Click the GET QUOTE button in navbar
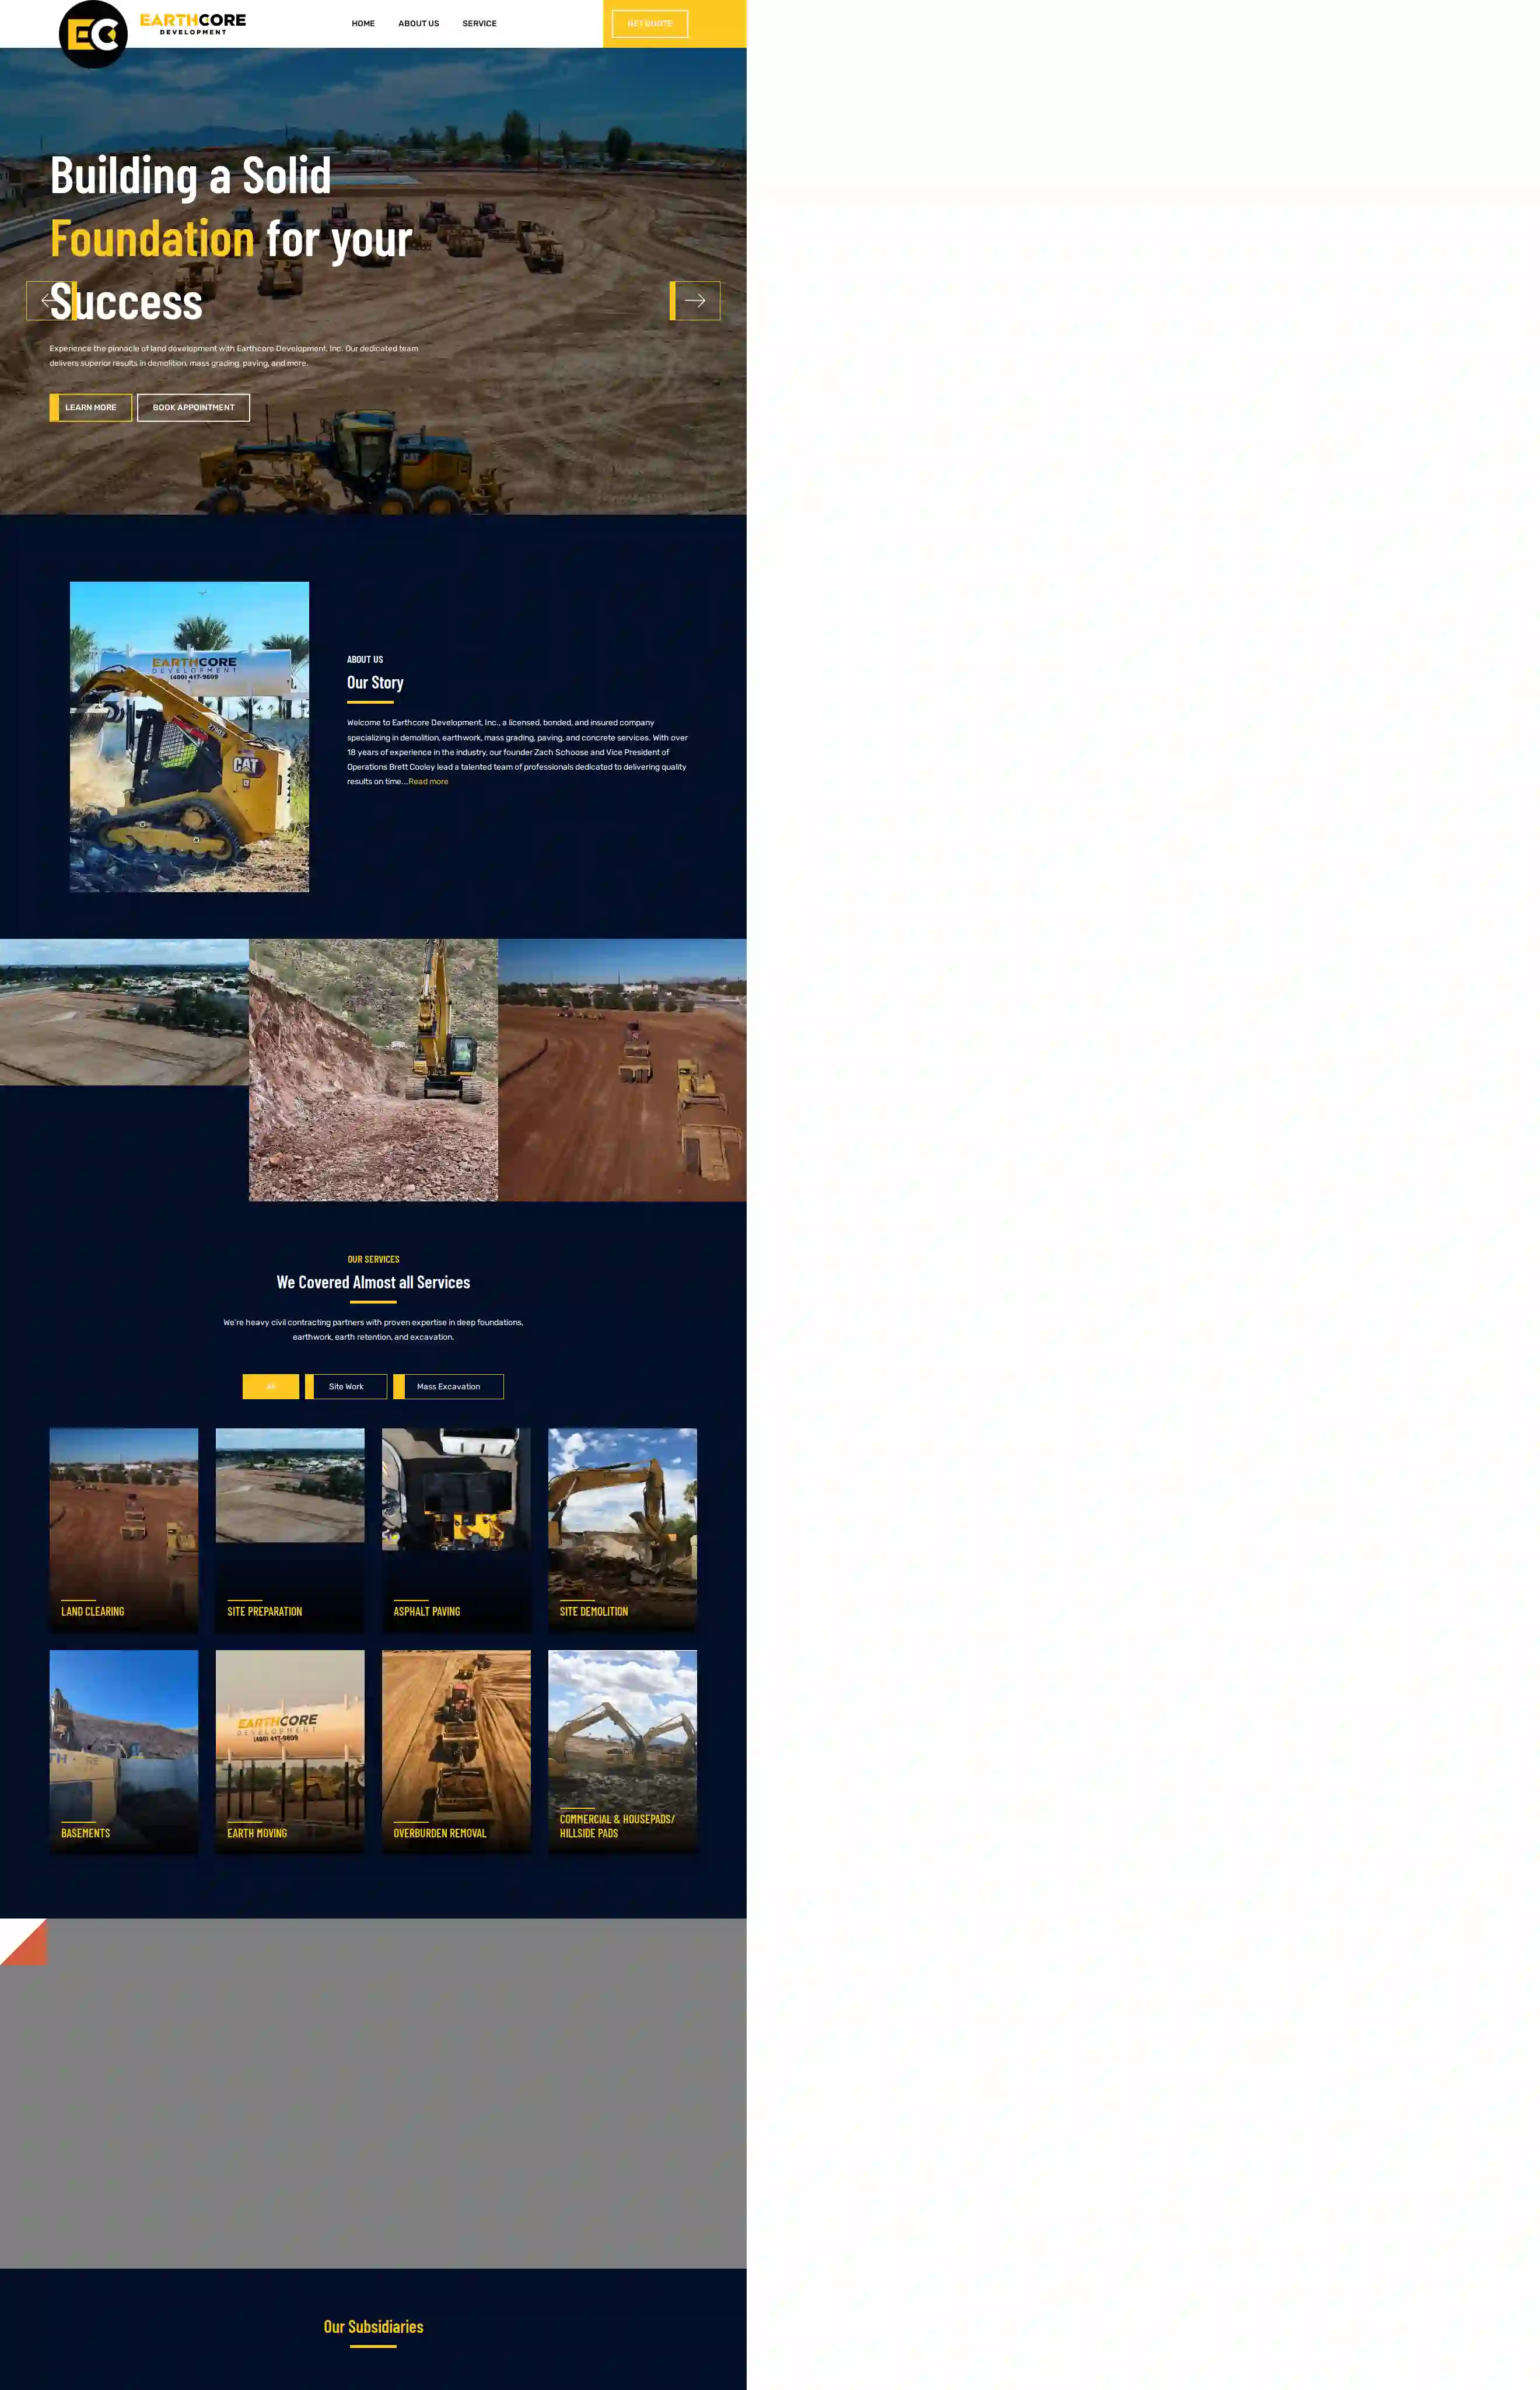The image size is (1540, 2390). 652,23
